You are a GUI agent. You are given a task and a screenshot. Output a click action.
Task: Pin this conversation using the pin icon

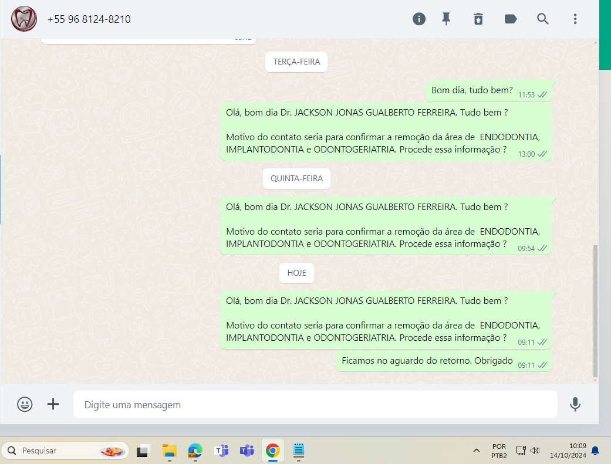pos(446,19)
